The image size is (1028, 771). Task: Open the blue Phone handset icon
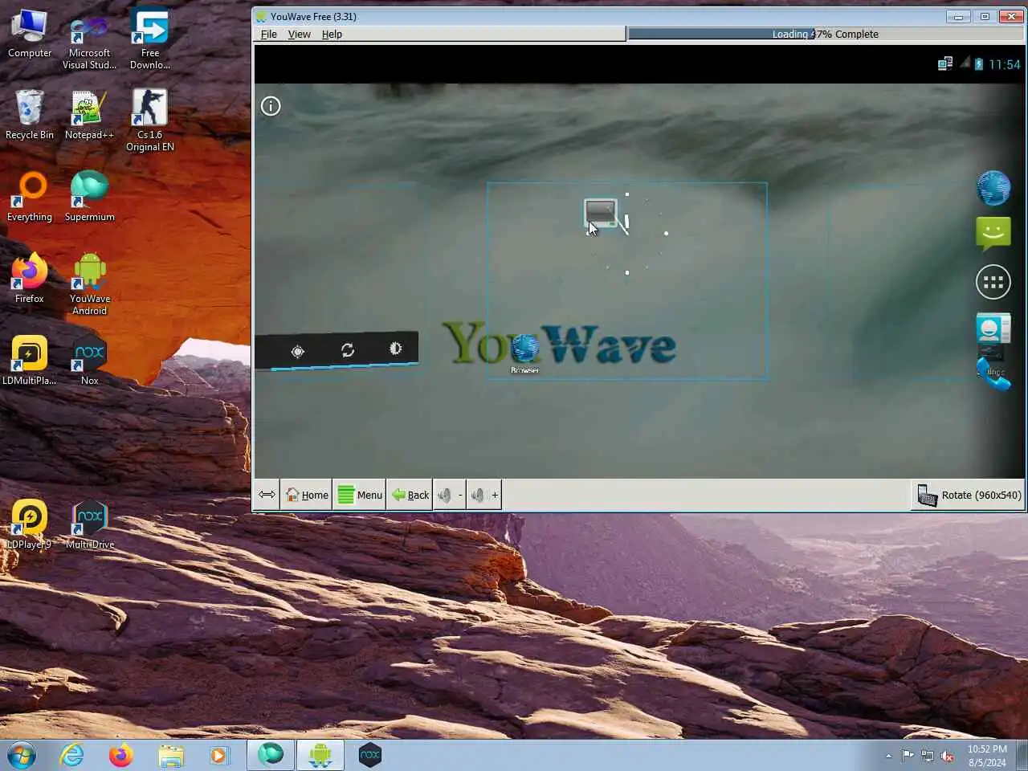(x=993, y=374)
